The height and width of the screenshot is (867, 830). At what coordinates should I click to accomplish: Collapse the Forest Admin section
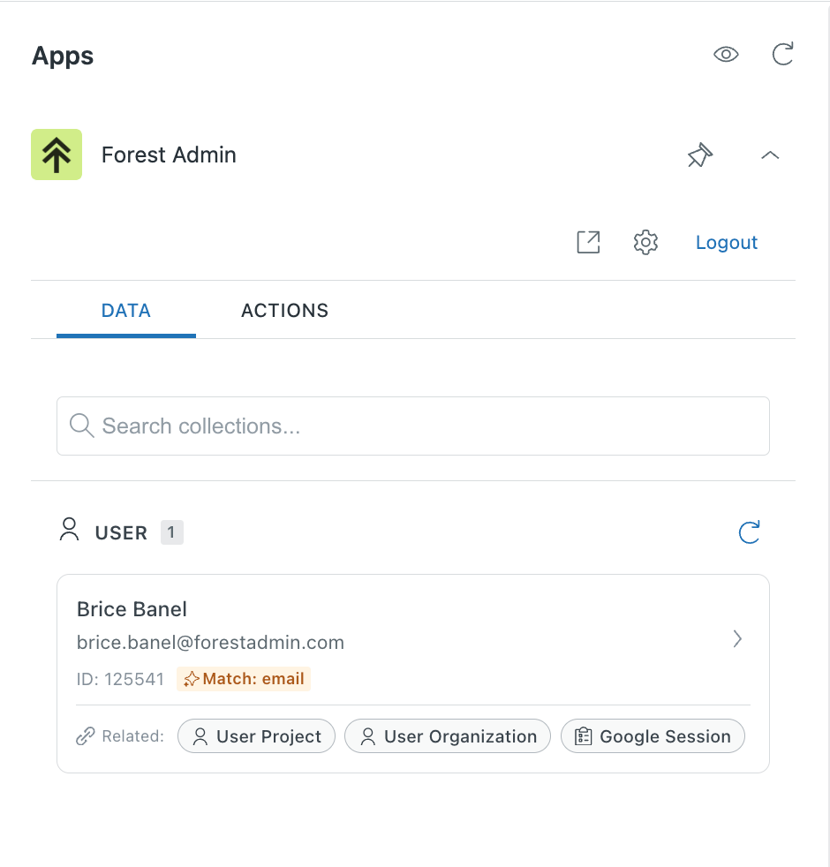pyautogui.click(x=770, y=155)
